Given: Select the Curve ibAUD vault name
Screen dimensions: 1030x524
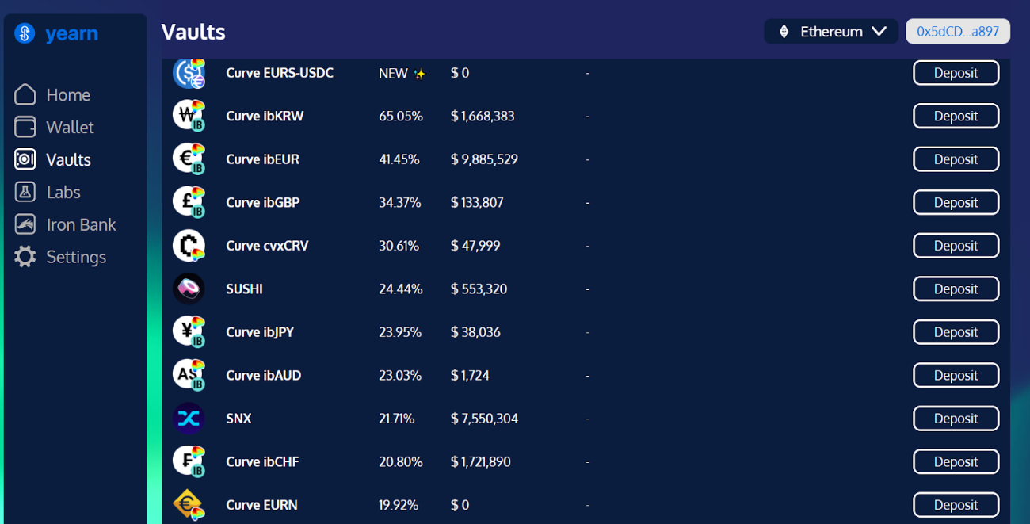Looking at the screenshot, I should [x=263, y=376].
